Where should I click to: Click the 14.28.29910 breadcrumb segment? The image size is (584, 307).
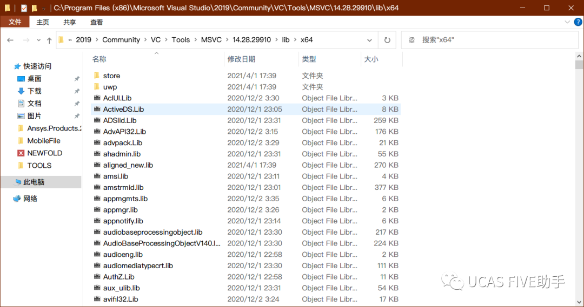pyautogui.click(x=252, y=40)
